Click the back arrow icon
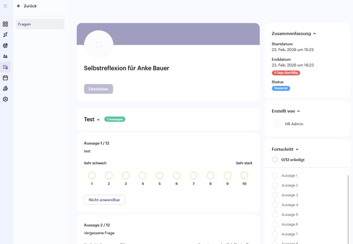 coord(18,6)
